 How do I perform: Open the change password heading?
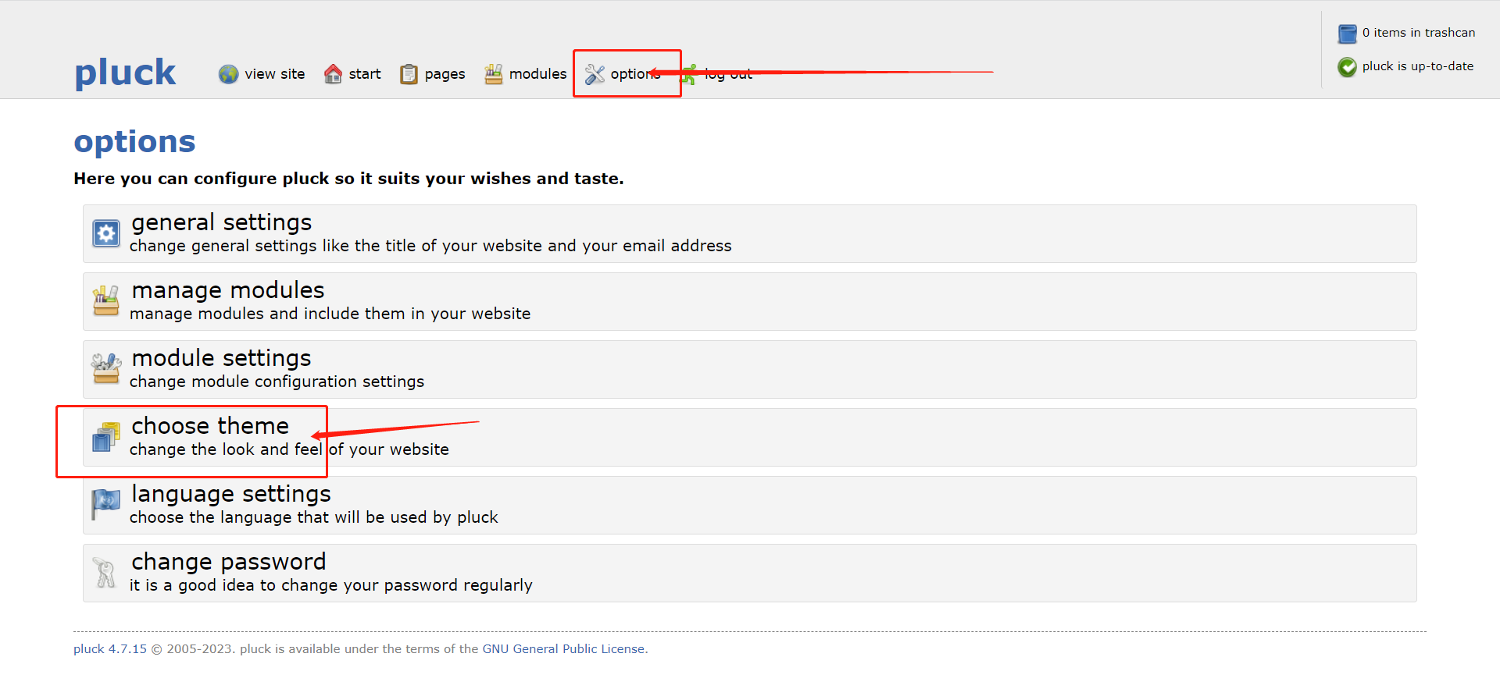click(x=229, y=562)
